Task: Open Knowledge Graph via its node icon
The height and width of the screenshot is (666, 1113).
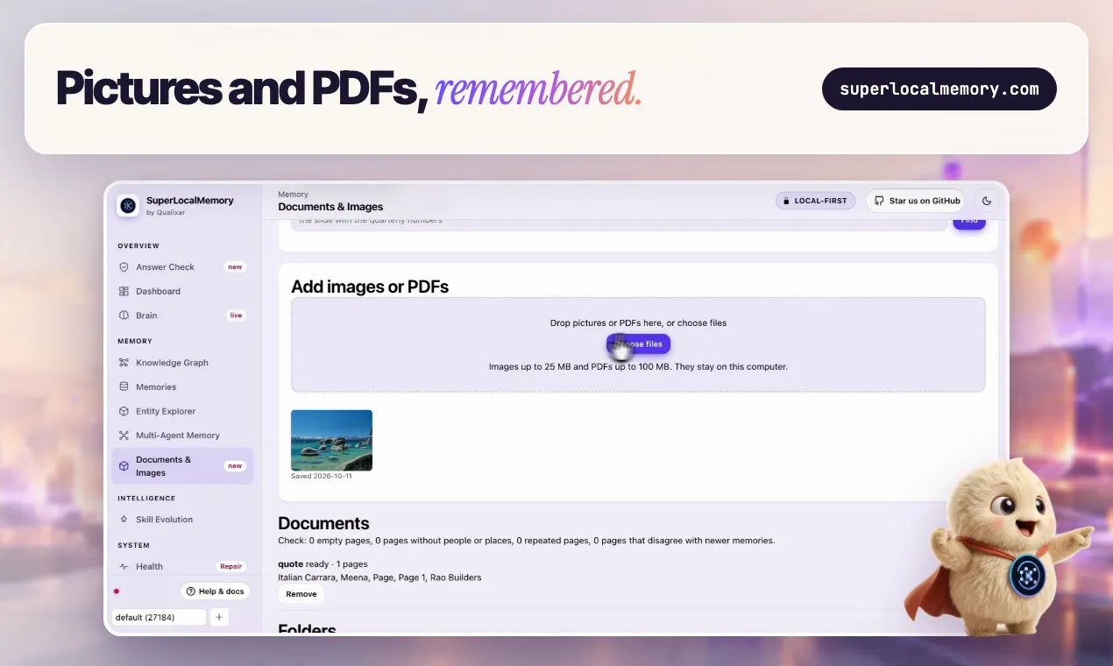Action: [124, 363]
